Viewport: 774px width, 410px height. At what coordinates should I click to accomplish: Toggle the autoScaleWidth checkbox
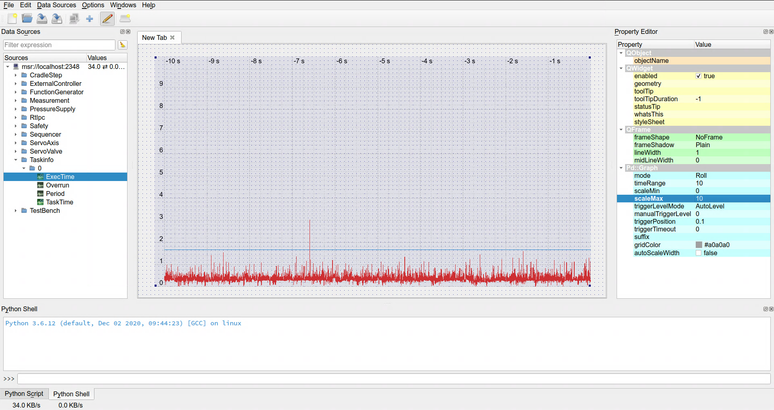pyautogui.click(x=699, y=253)
